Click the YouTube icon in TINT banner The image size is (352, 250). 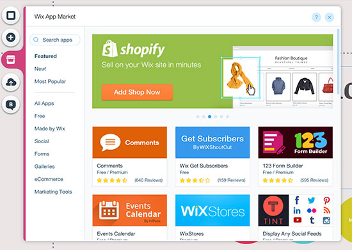click(x=298, y=220)
